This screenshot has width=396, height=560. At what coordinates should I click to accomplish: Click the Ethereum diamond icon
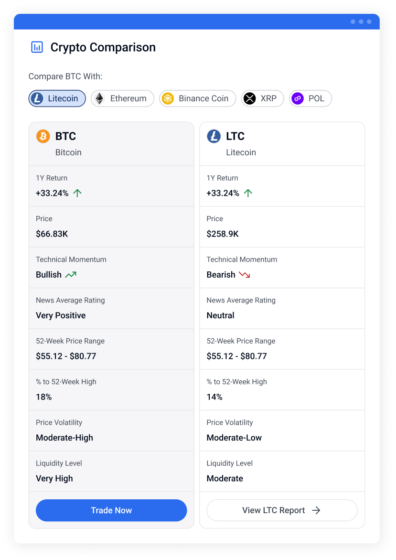99,98
